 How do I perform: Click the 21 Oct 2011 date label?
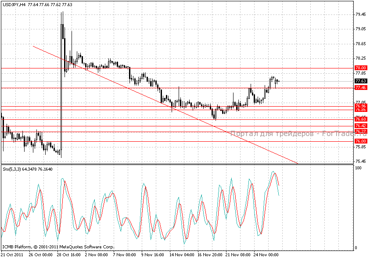[12, 254]
